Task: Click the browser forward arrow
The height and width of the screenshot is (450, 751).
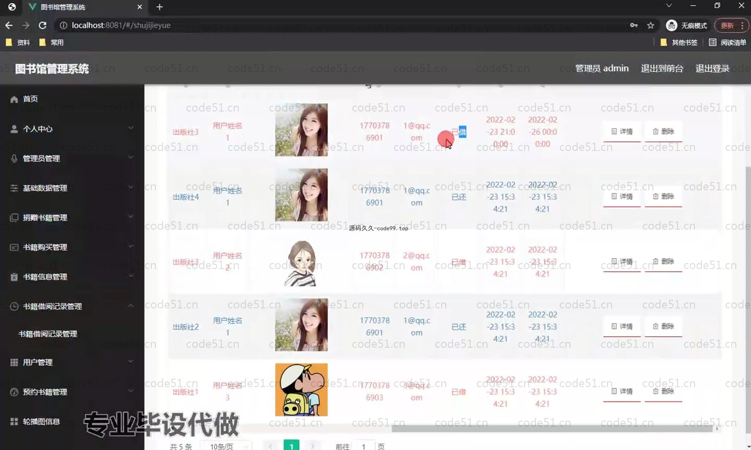Action: (x=26, y=25)
